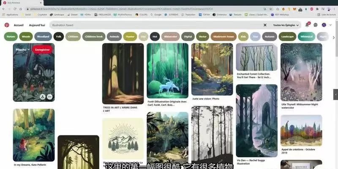Close the Pinterest browser tab
This screenshot has width=338, height=169.
coord(41,3)
